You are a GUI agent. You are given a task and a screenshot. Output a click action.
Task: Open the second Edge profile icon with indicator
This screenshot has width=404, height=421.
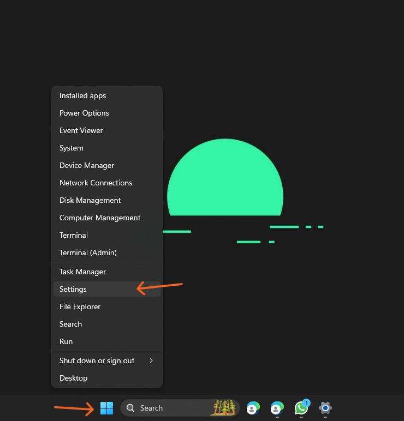click(277, 408)
